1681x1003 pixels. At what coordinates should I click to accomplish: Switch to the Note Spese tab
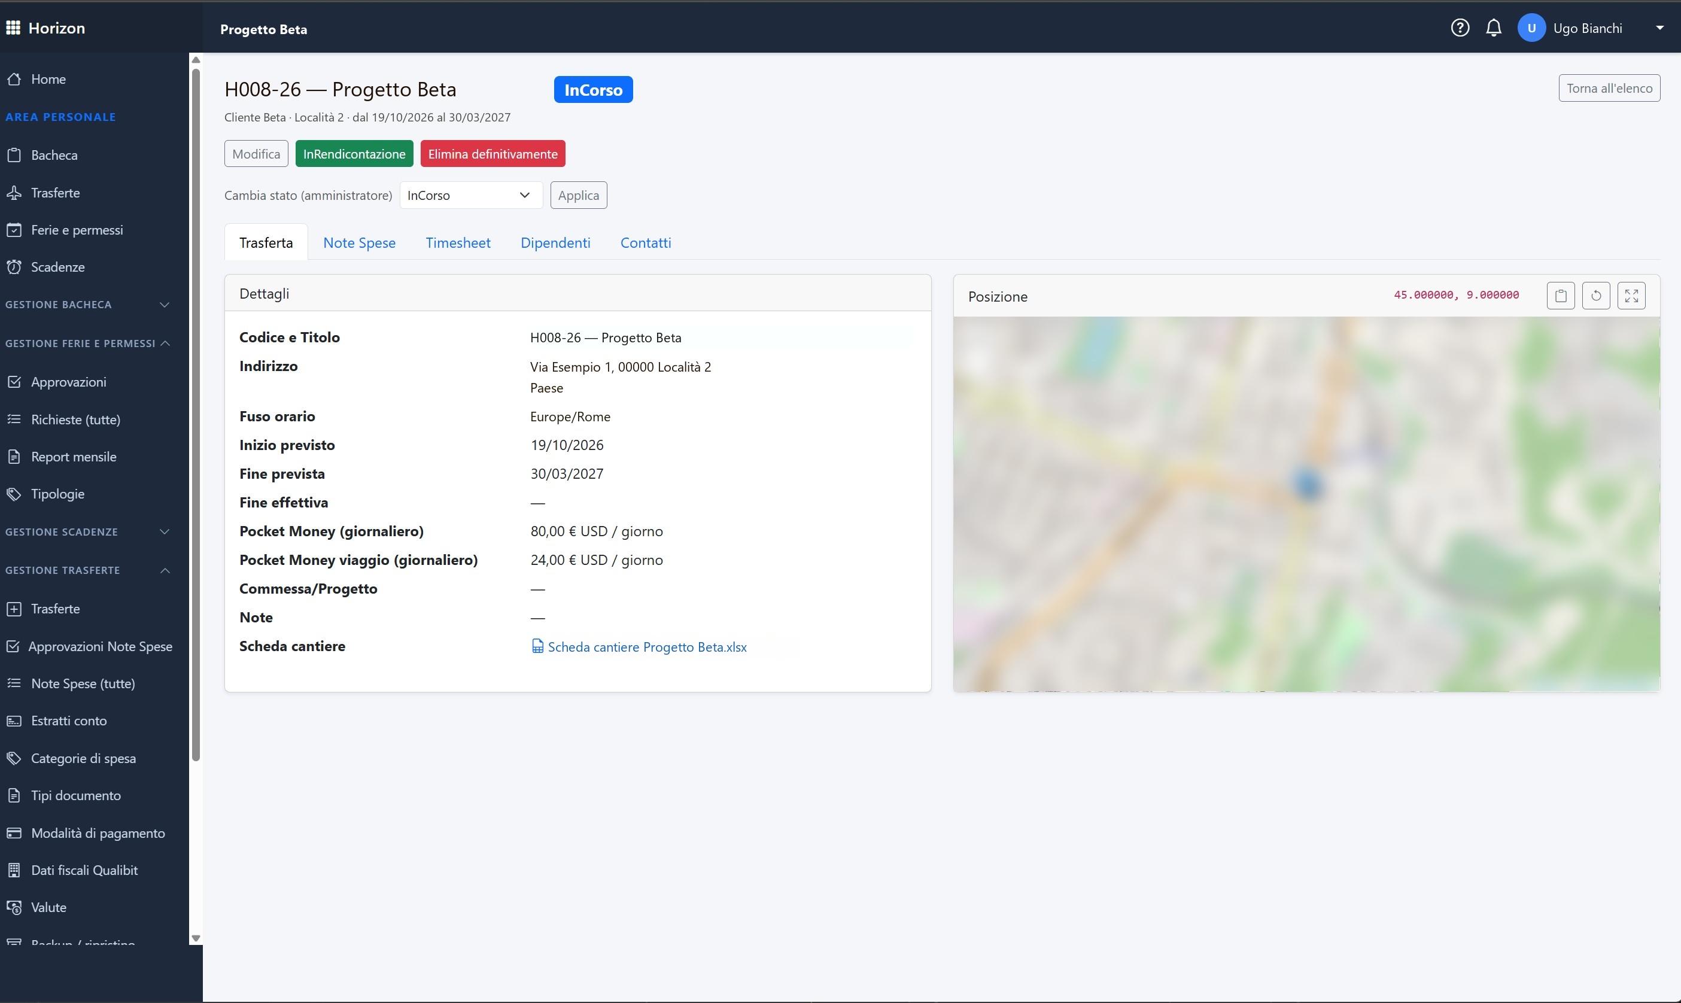coord(359,242)
